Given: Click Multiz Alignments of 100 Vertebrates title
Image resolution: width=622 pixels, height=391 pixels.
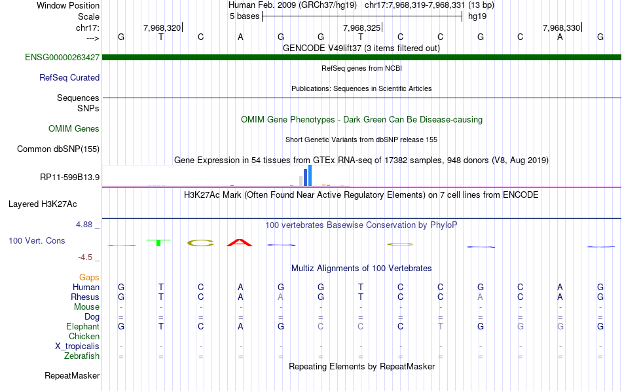Looking at the screenshot, I should click(361, 269).
